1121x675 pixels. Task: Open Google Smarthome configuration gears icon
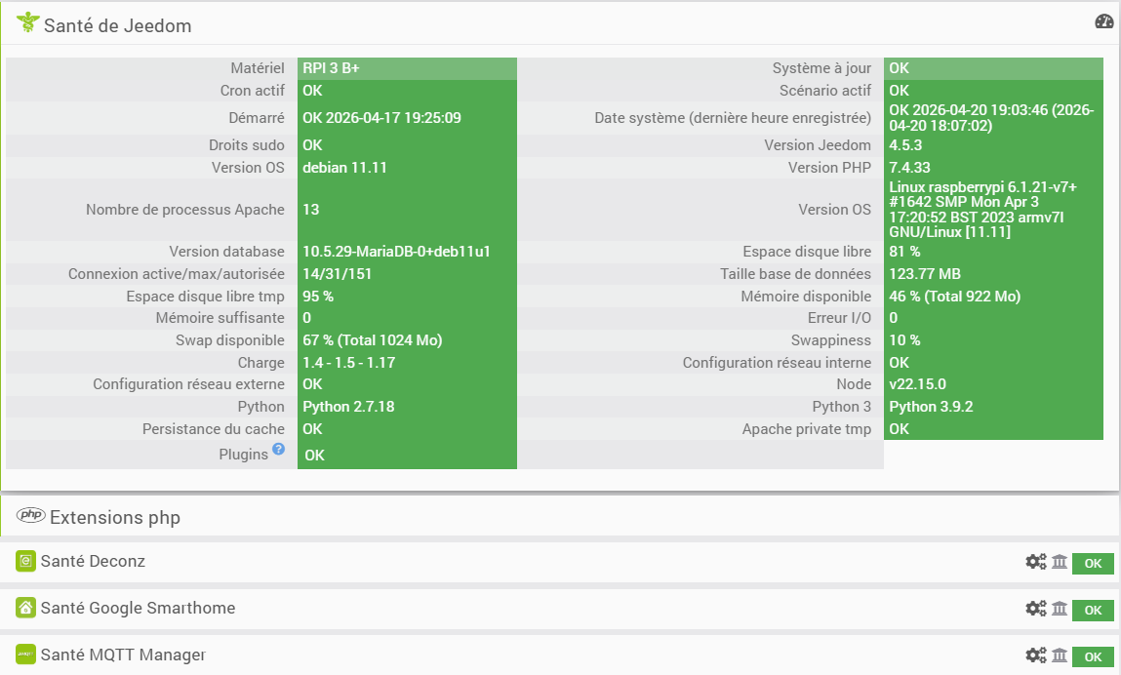click(x=1035, y=609)
